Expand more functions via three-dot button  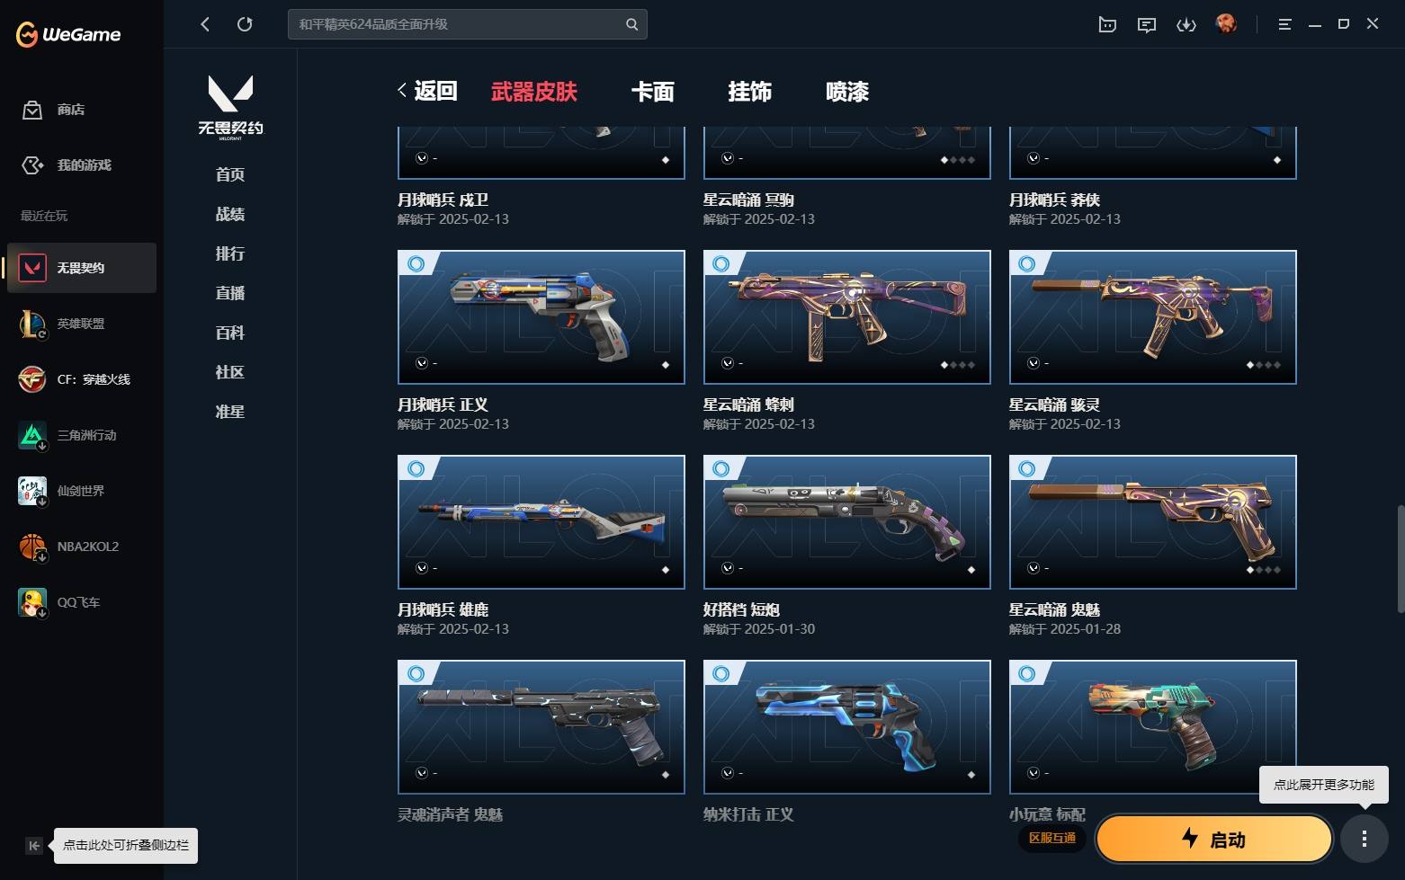tap(1365, 839)
